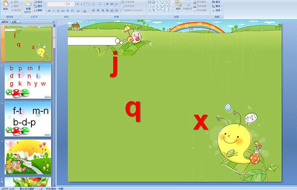Viewport: 297px width, 190px height.
Task: Open the font name combo box
Action: 56,4
